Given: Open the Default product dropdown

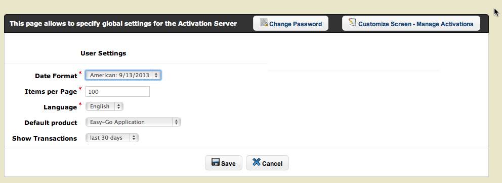Looking at the screenshot, I should (x=133, y=122).
